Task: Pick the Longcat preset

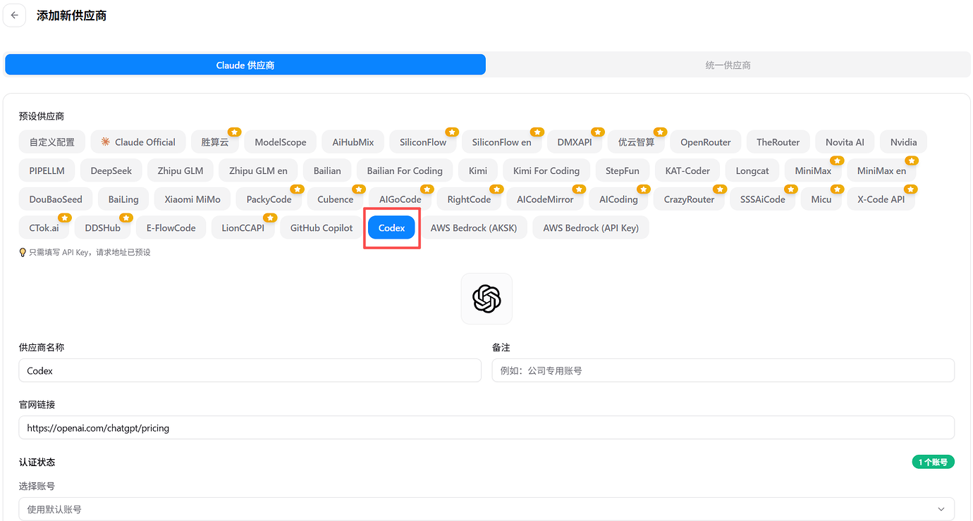Action: (x=752, y=170)
